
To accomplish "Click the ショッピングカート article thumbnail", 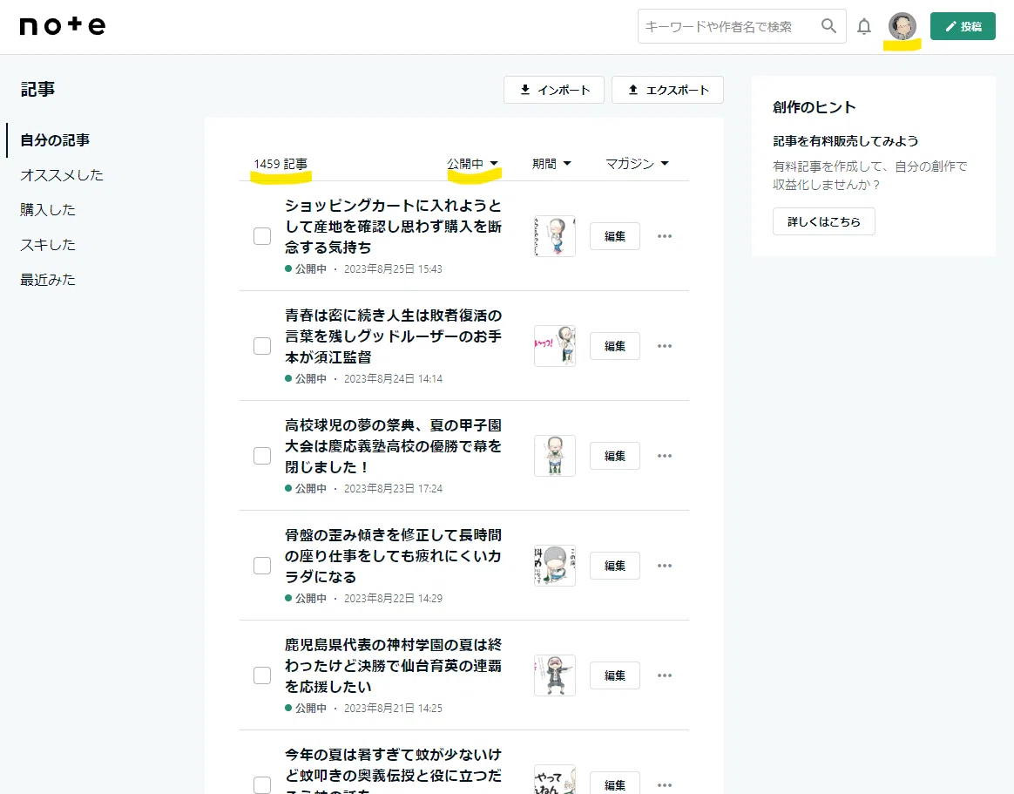I will (555, 236).
